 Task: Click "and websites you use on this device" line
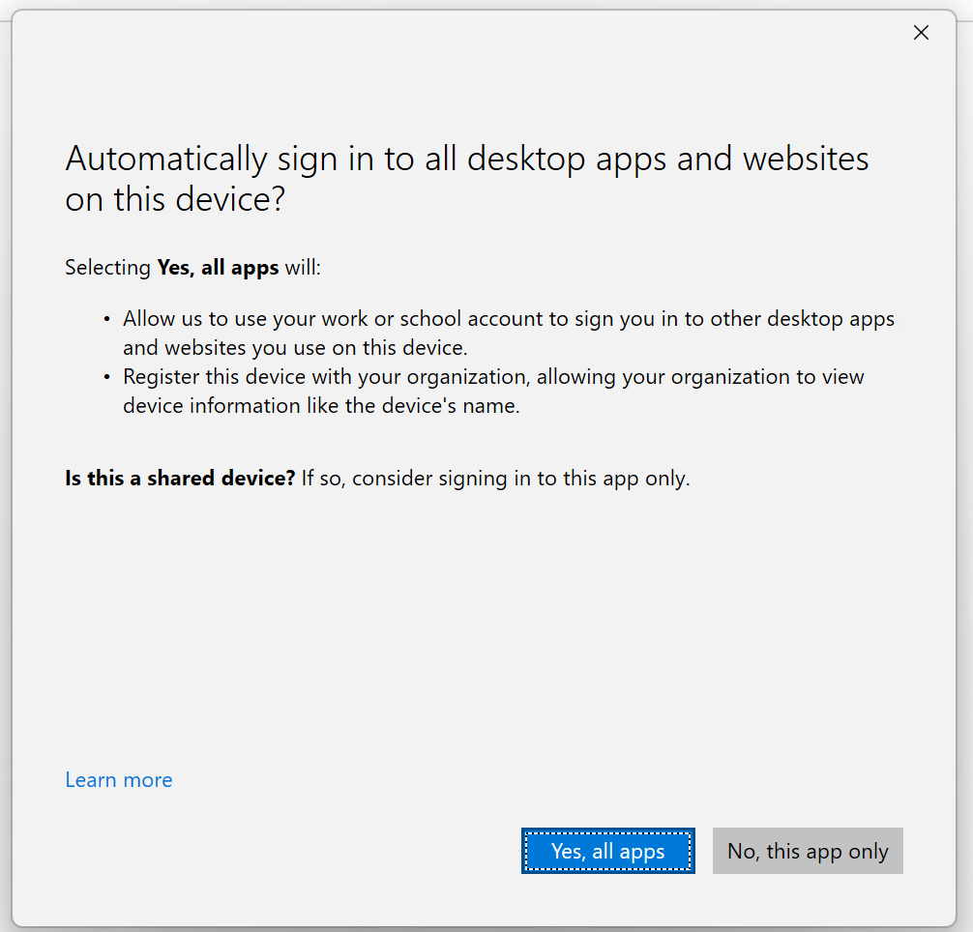pos(295,348)
